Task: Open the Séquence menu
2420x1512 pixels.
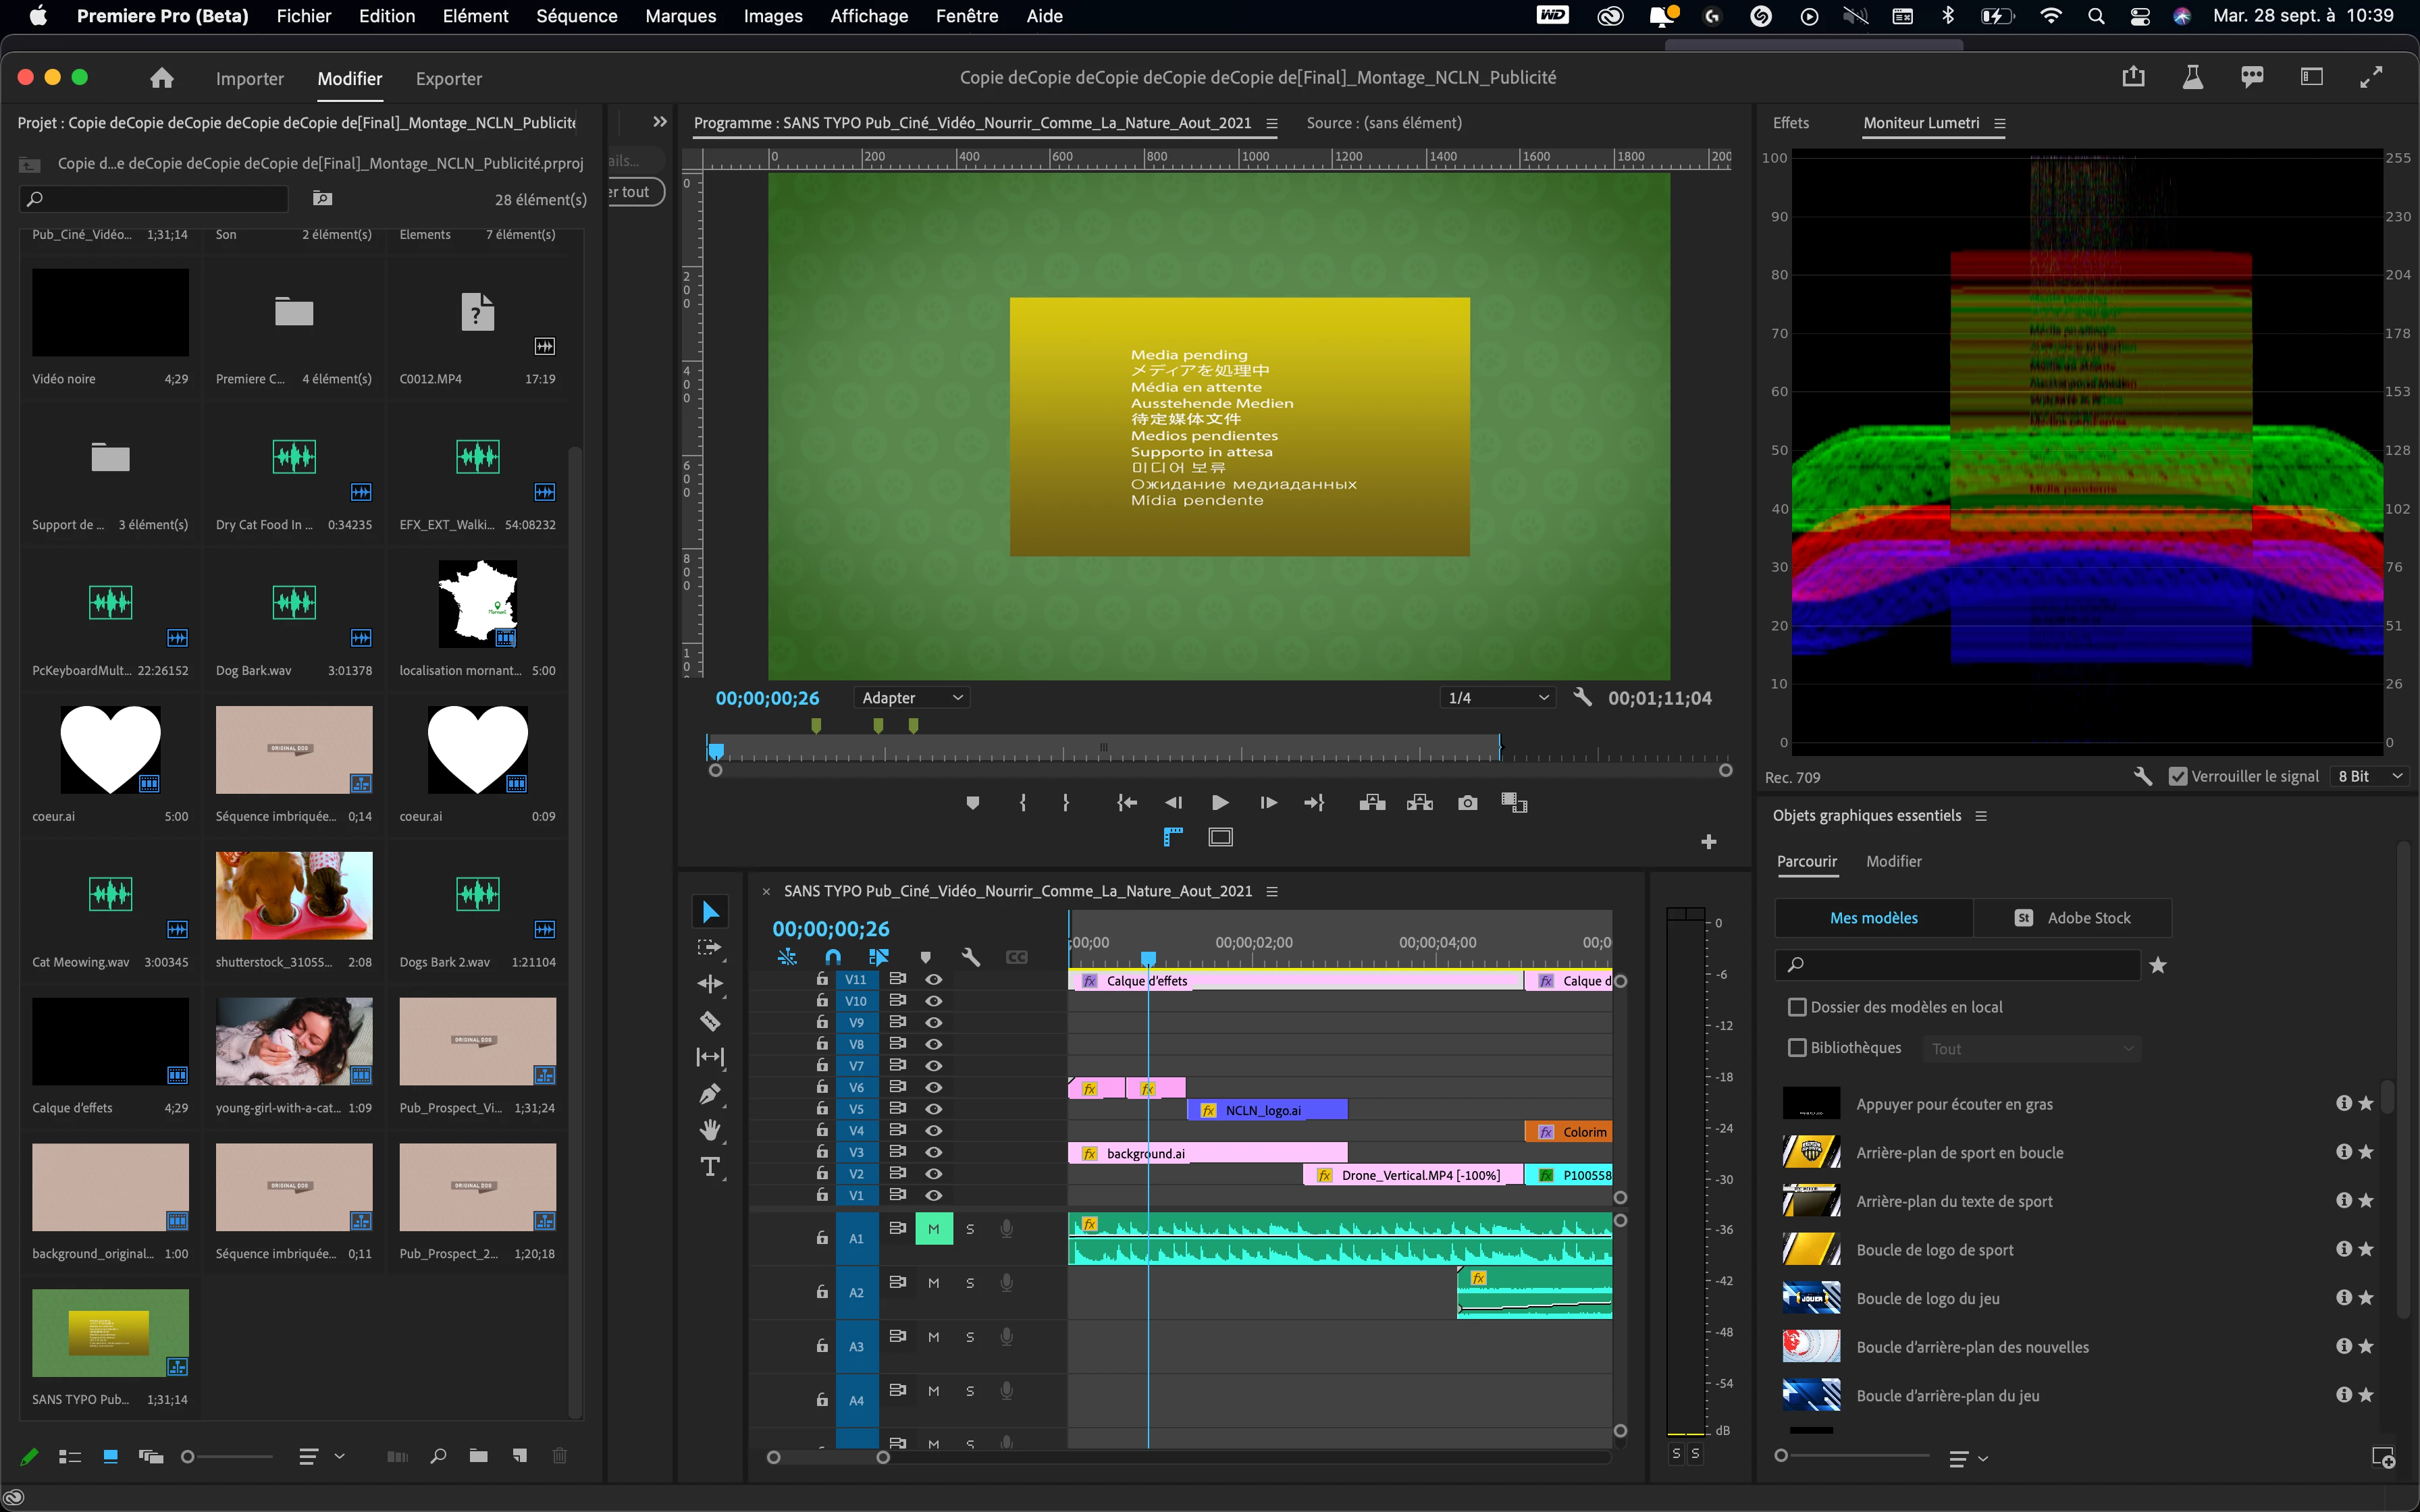Action: point(576,16)
